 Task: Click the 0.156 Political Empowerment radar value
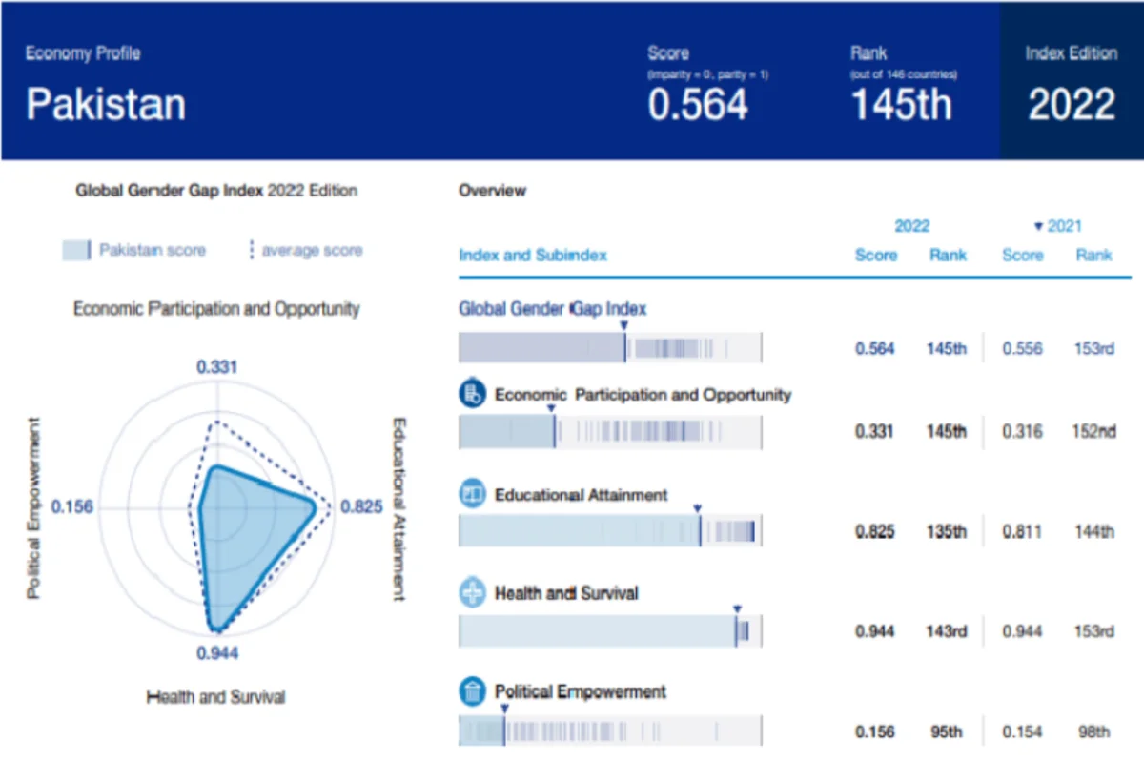coord(72,506)
